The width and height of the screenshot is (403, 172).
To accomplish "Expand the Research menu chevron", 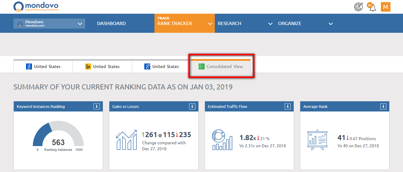I will pyautogui.click(x=270, y=24).
